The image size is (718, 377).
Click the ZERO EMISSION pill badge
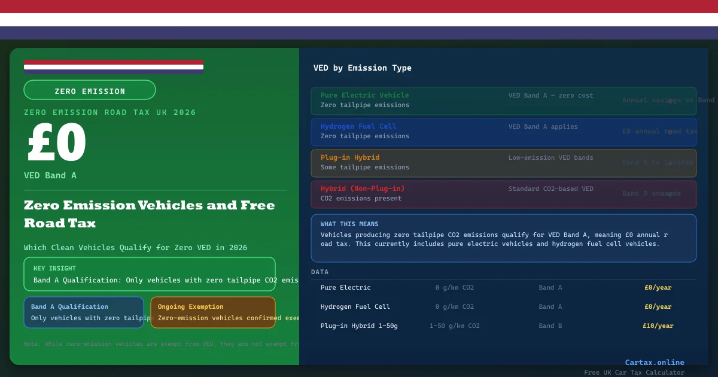[90, 90]
